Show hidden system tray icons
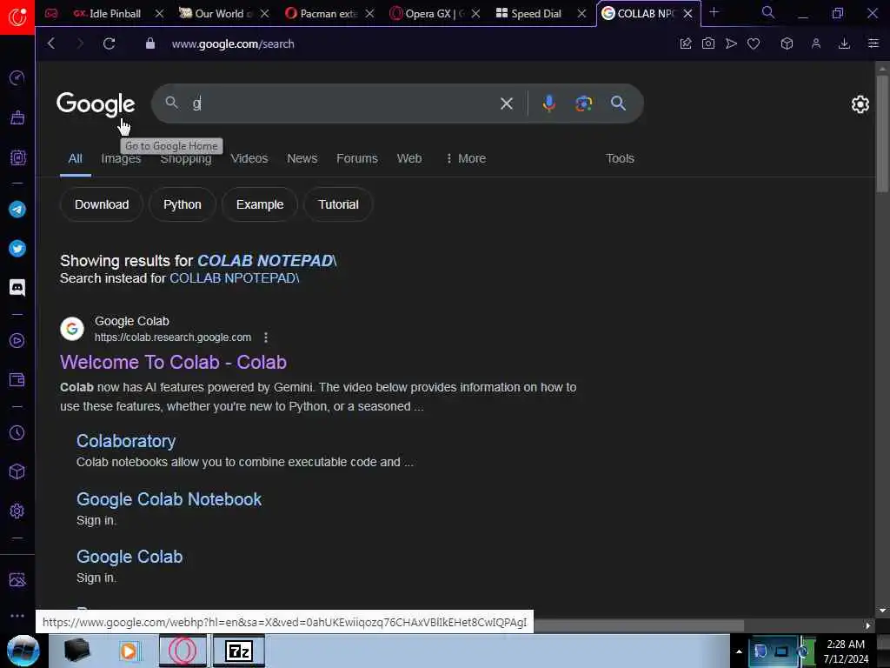The width and height of the screenshot is (890, 668). click(x=739, y=651)
